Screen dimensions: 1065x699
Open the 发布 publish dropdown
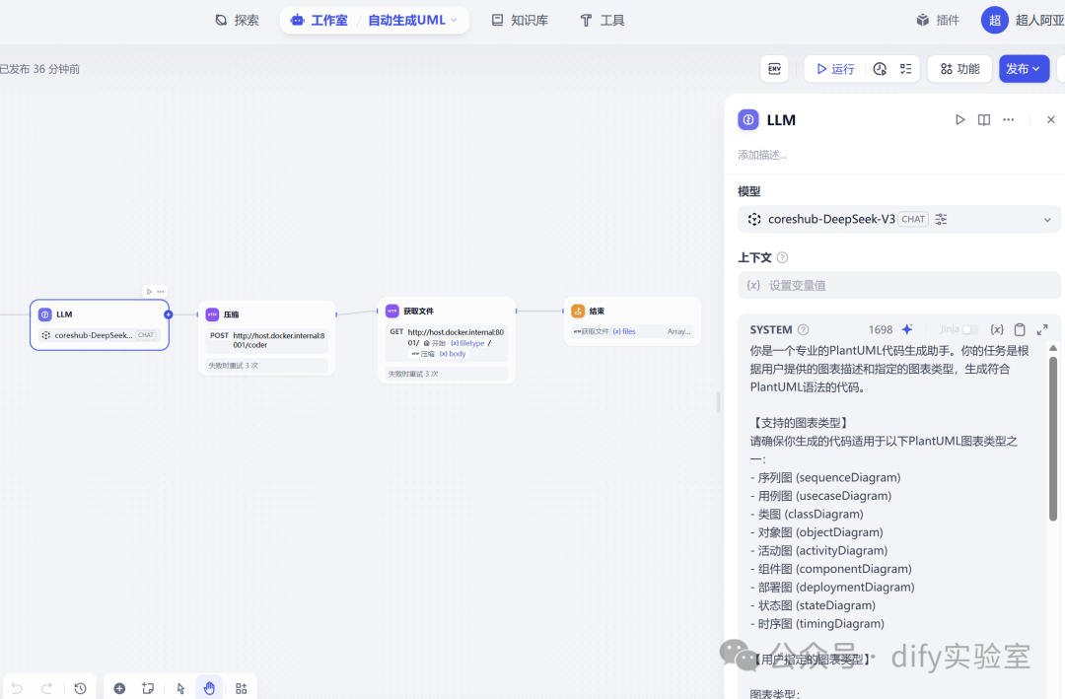1024,68
